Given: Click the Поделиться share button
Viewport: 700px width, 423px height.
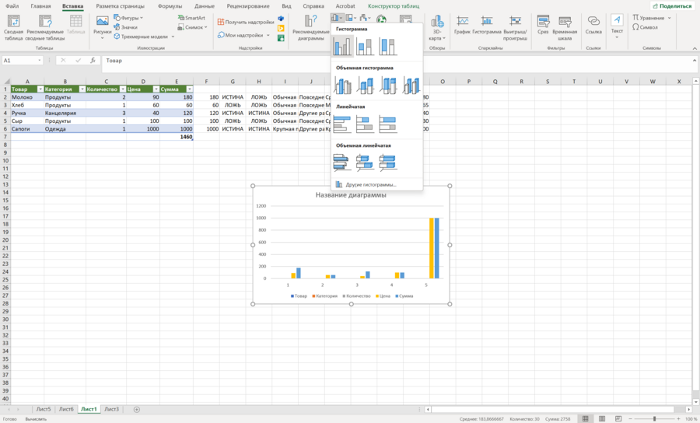Looking at the screenshot, I should tap(672, 6).
